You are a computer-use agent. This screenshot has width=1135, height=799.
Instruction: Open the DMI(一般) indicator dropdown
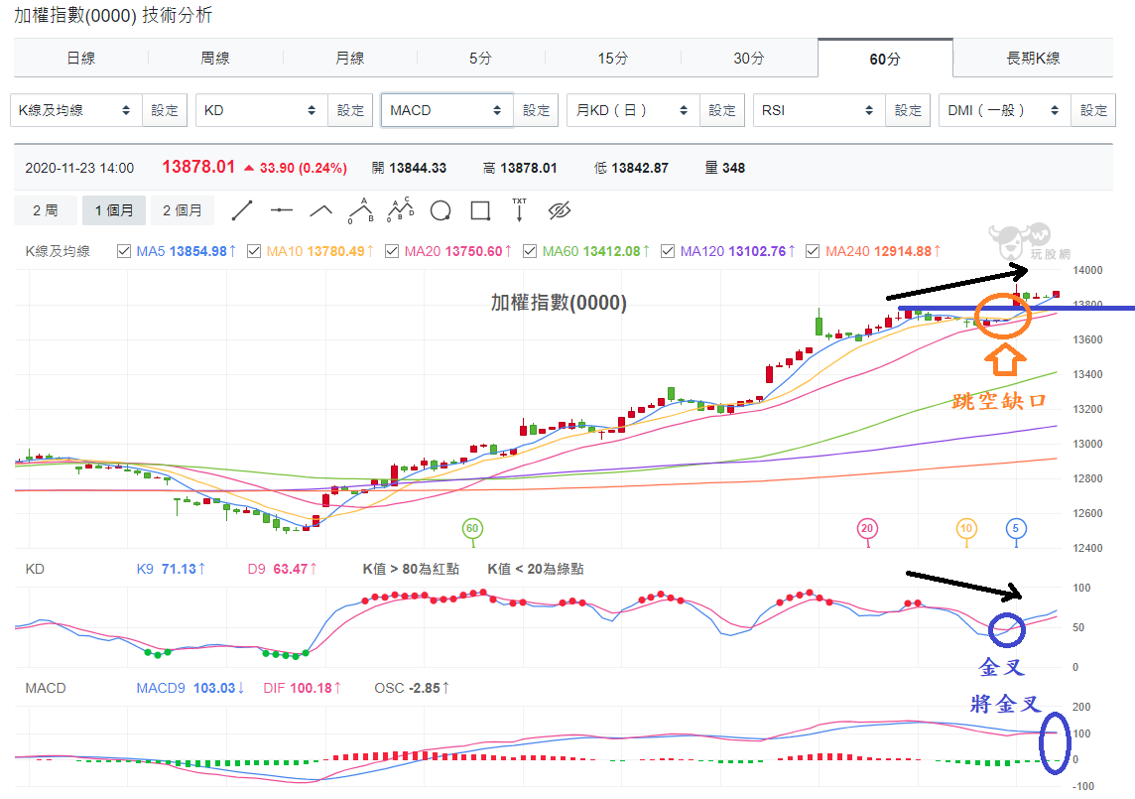(1004, 110)
